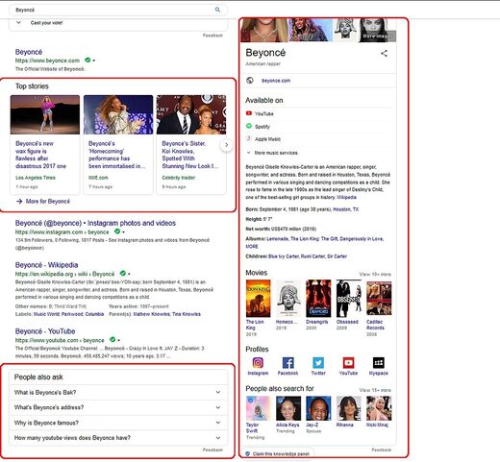The width and height of the screenshot is (500, 462).
Task: Open dropdown arrow beside Wikipedia result URL
Action: 129,274
